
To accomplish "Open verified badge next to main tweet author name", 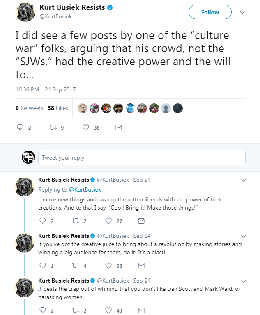I will coord(110,8).
